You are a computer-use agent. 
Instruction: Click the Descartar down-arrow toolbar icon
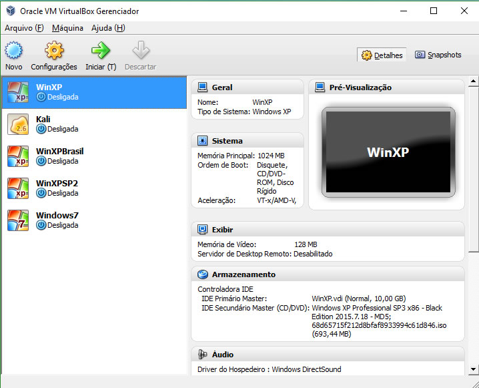pos(141,50)
